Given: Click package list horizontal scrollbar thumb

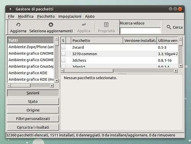Looking at the screenshot, I should pos(89,70).
